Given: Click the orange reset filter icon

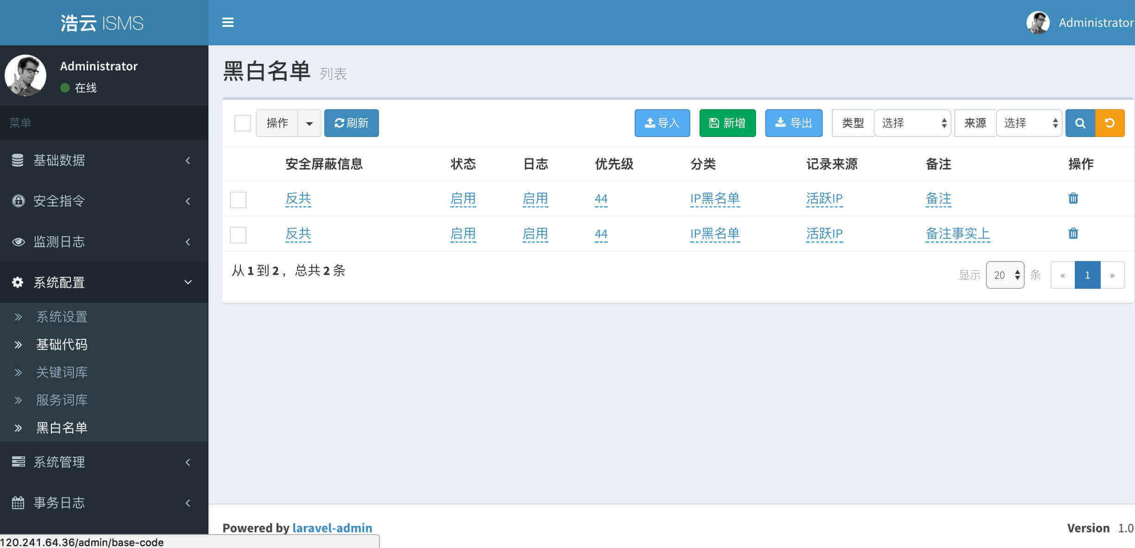Looking at the screenshot, I should [x=1110, y=123].
